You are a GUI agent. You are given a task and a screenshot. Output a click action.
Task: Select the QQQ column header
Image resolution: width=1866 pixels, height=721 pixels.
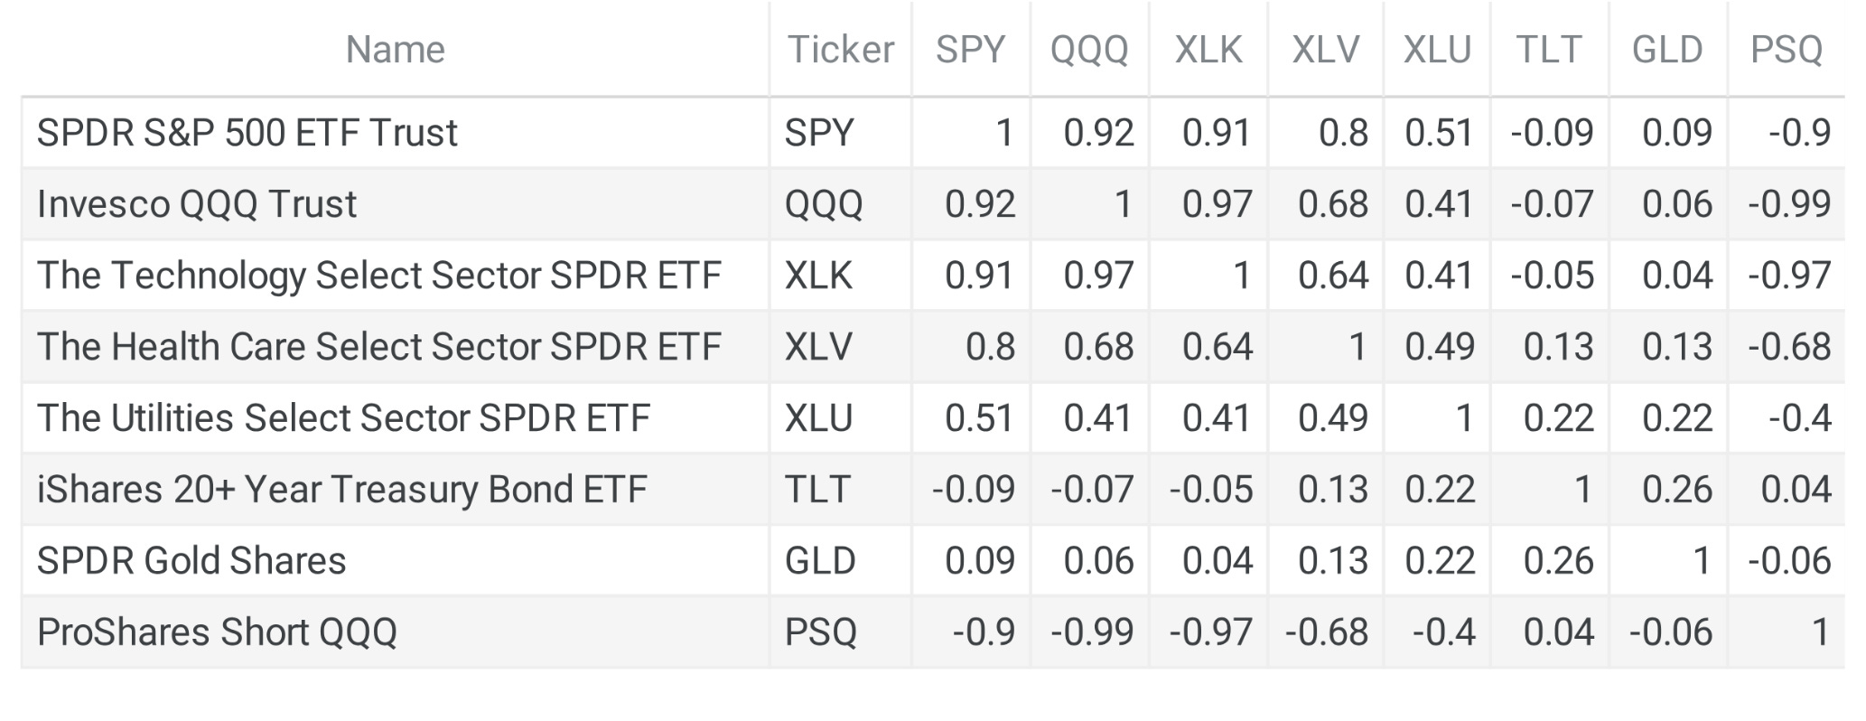(x=1088, y=50)
